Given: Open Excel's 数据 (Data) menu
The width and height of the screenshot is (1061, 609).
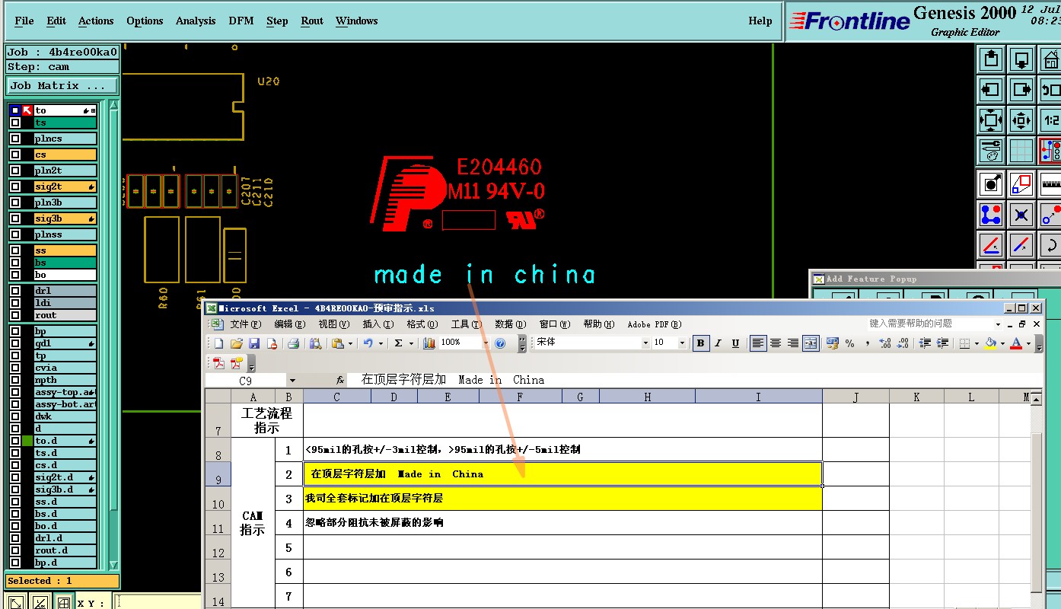Looking at the screenshot, I should pyautogui.click(x=510, y=324).
